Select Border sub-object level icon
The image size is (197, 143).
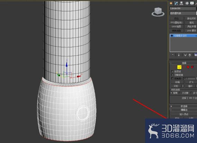(183, 67)
